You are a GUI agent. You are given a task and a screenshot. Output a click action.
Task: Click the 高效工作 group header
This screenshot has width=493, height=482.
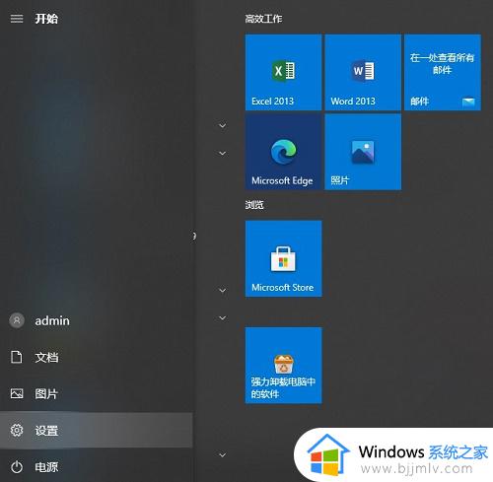(x=263, y=19)
